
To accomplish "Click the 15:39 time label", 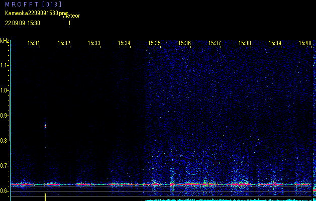I will [x=275, y=43].
